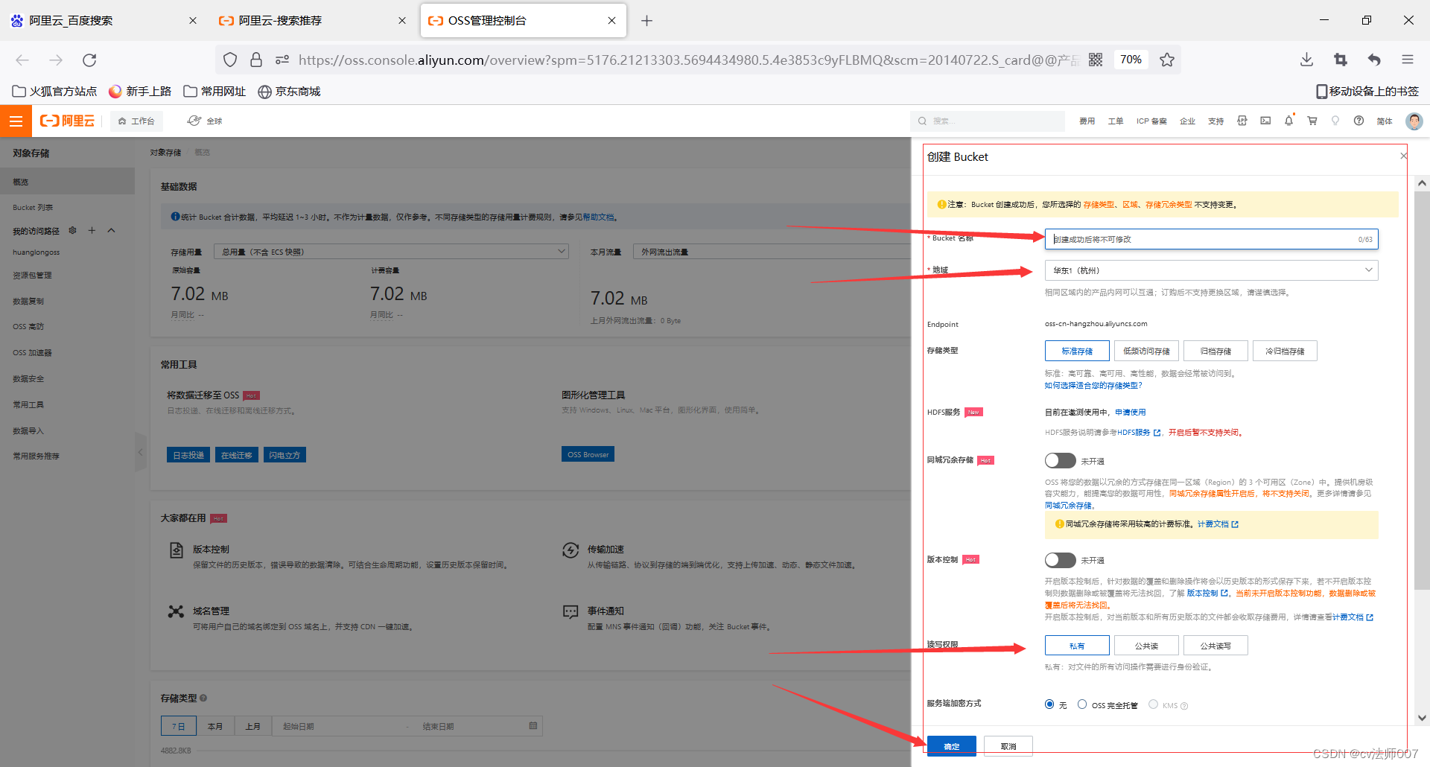The width and height of the screenshot is (1430, 767).
Task: Open the user avatar menu
Action: pyautogui.click(x=1414, y=121)
